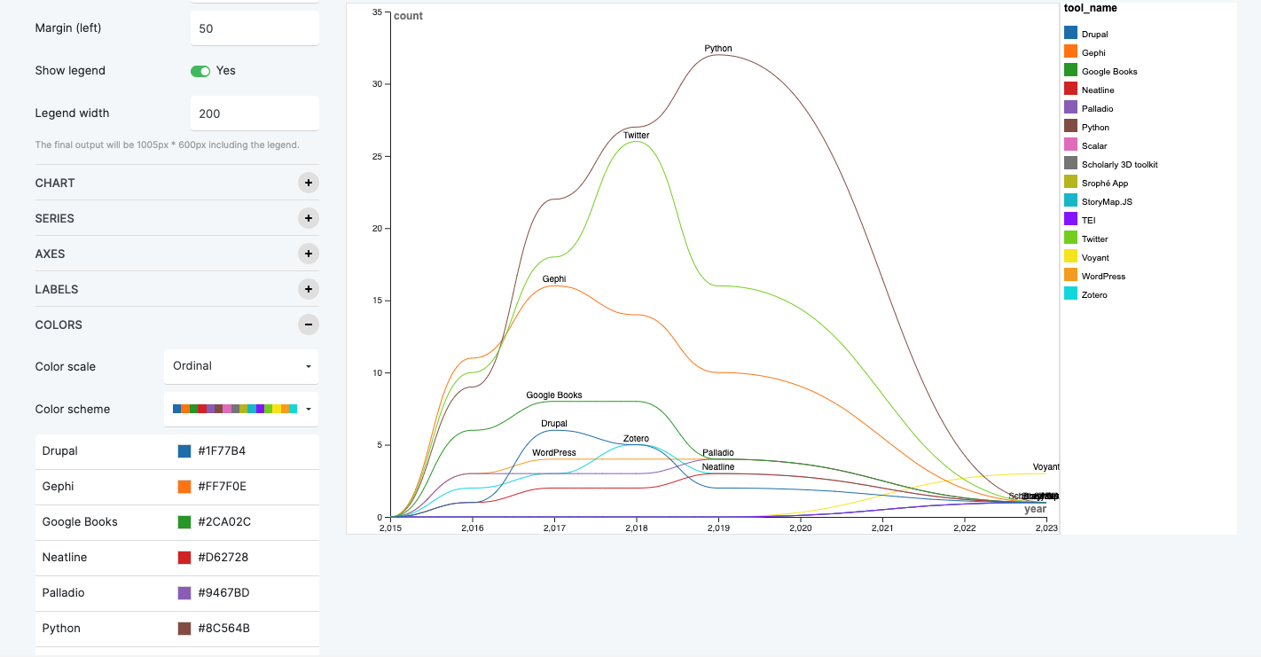Click the Scholarly 3D toolkit legend marker
Screen dimensions: 1261x657
pos(1069,164)
